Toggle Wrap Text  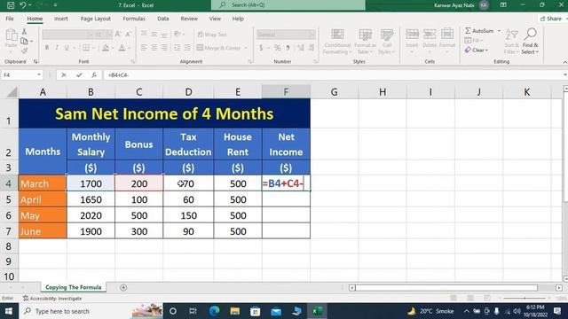tap(212, 35)
